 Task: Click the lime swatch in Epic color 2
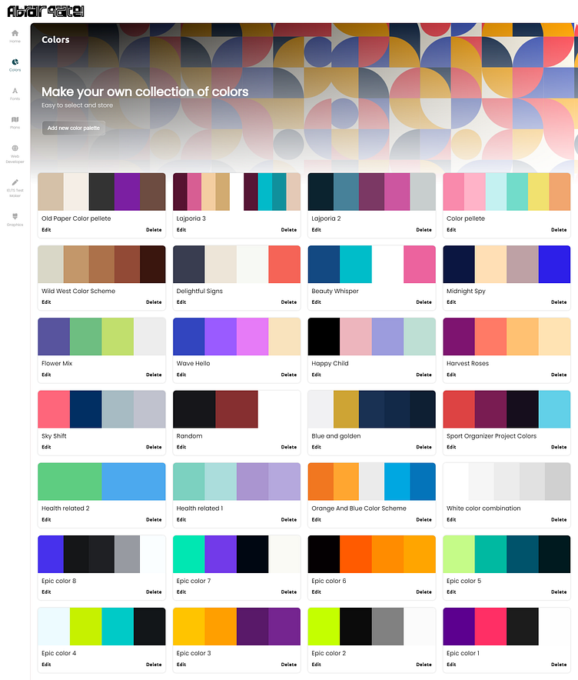(324, 626)
